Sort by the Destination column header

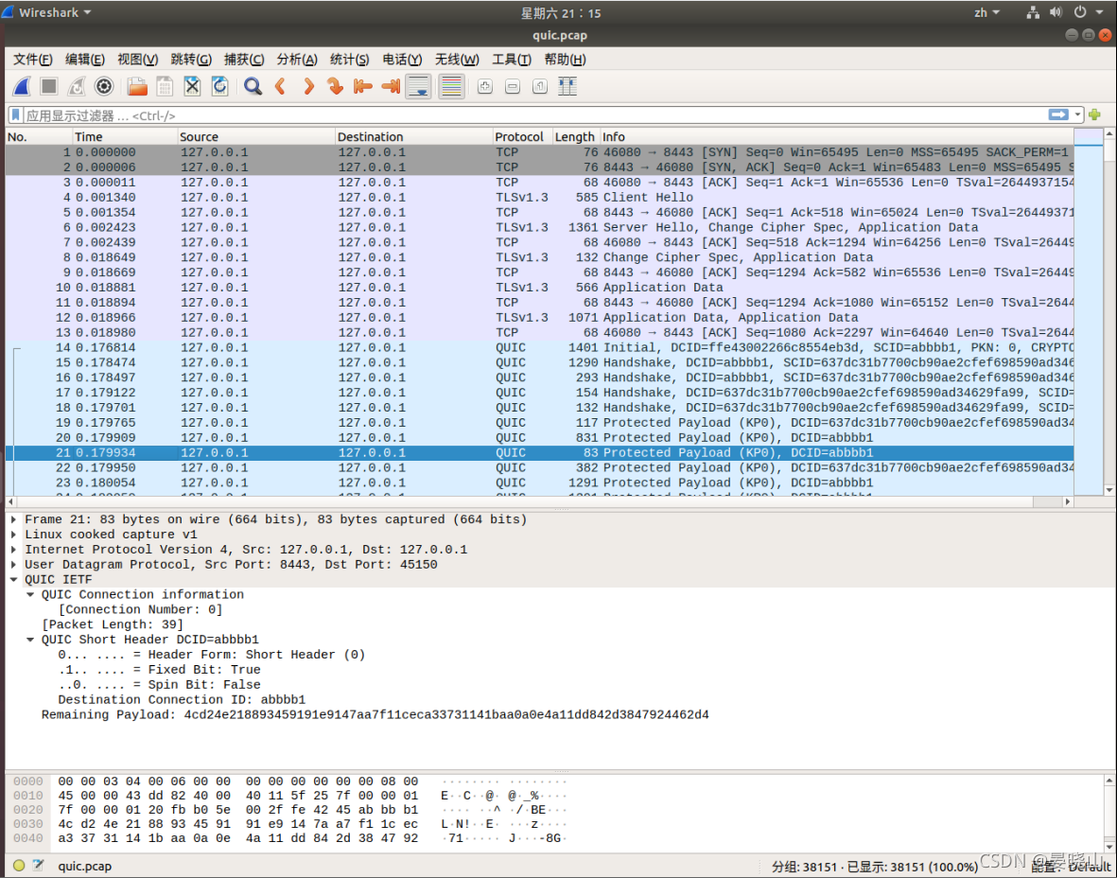click(x=413, y=137)
